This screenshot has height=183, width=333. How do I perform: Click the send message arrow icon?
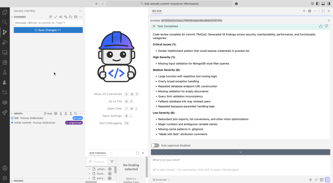(327, 180)
